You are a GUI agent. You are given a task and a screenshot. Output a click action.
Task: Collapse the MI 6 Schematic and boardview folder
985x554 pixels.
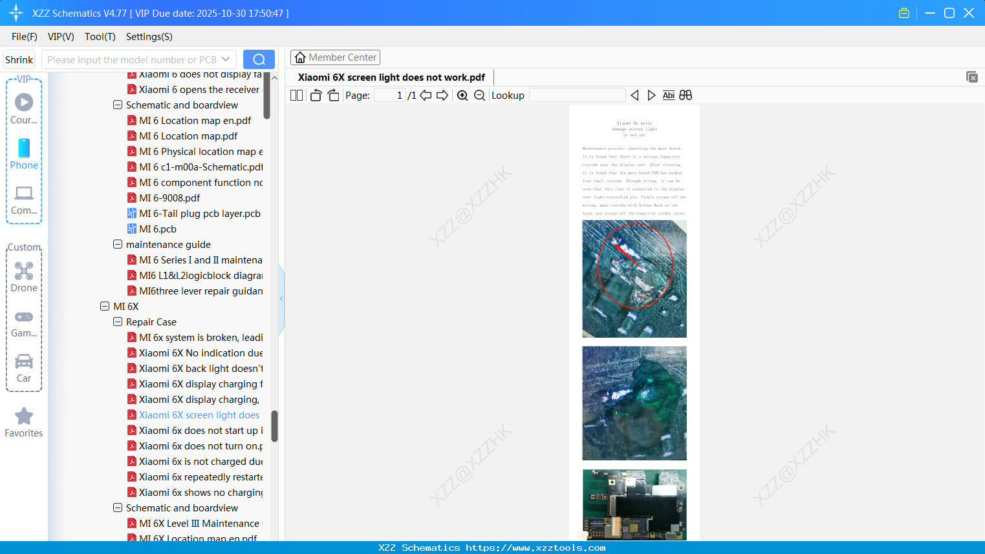(118, 105)
